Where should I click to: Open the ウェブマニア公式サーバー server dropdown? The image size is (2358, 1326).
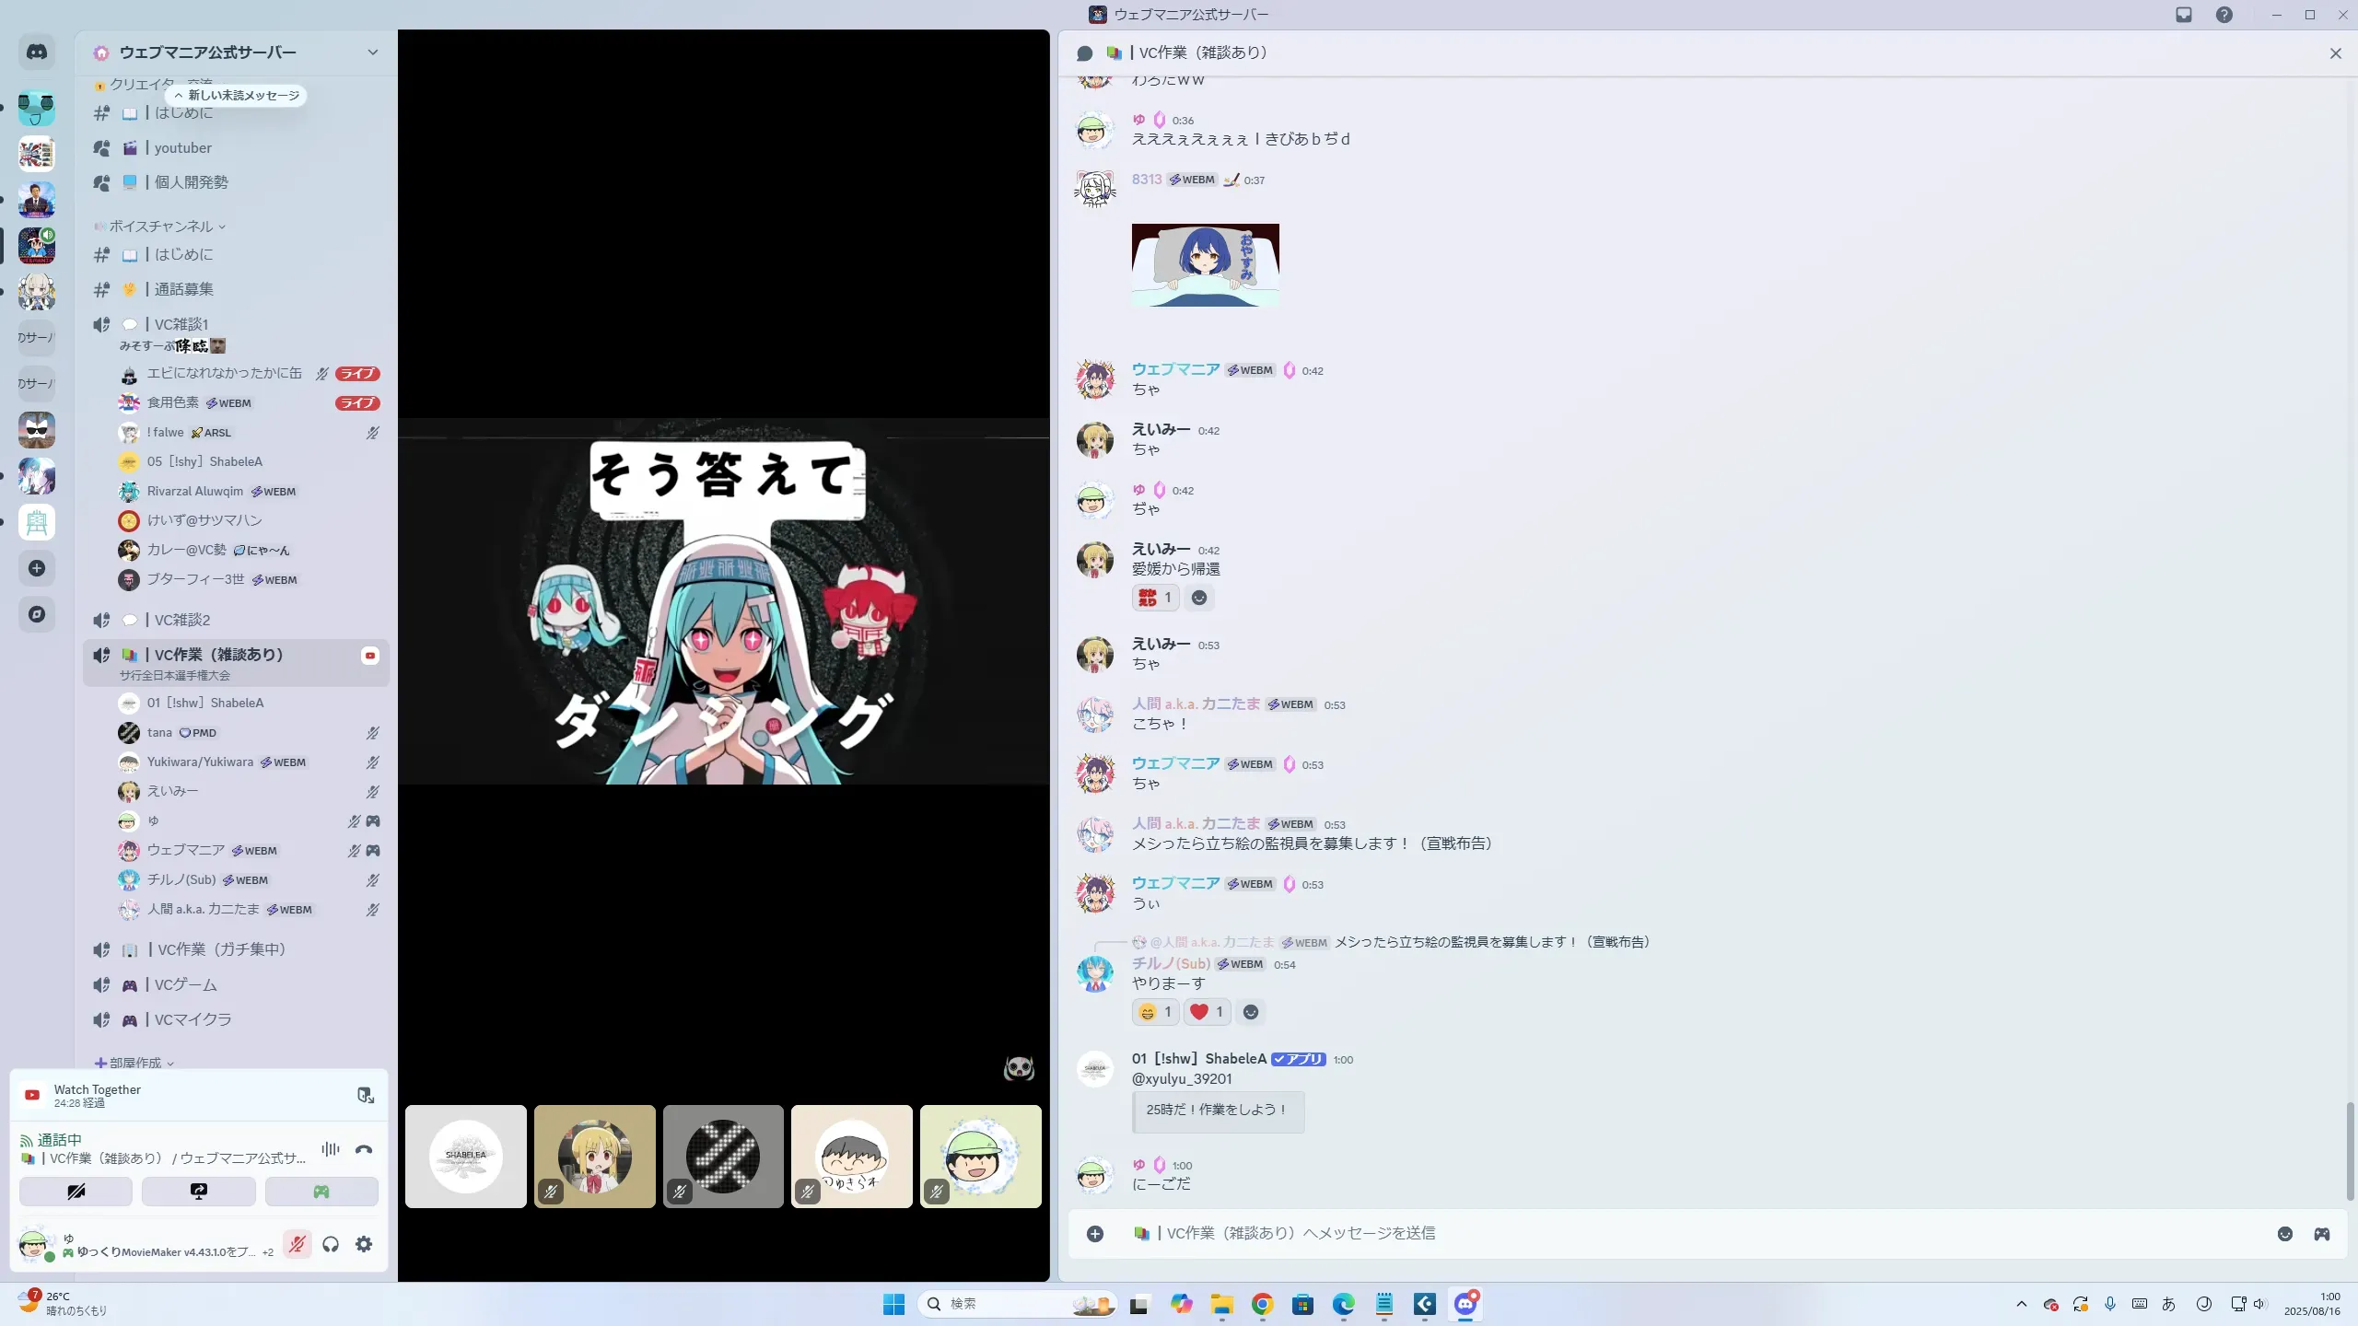click(x=372, y=52)
